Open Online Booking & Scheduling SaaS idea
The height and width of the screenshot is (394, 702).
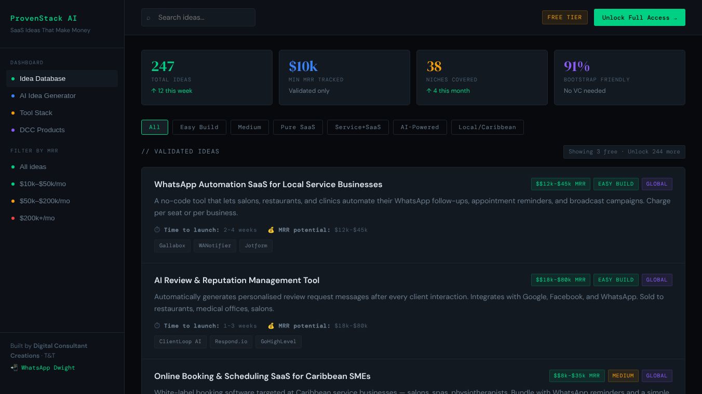coord(262,376)
